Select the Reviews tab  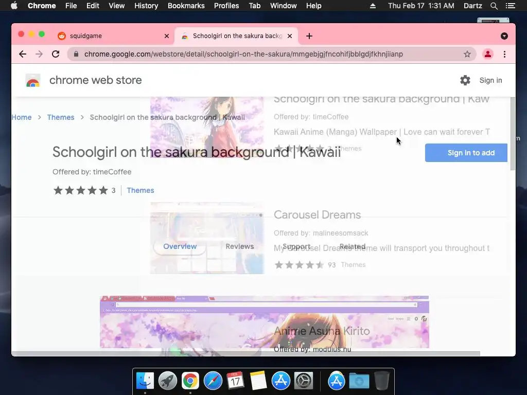(x=240, y=246)
